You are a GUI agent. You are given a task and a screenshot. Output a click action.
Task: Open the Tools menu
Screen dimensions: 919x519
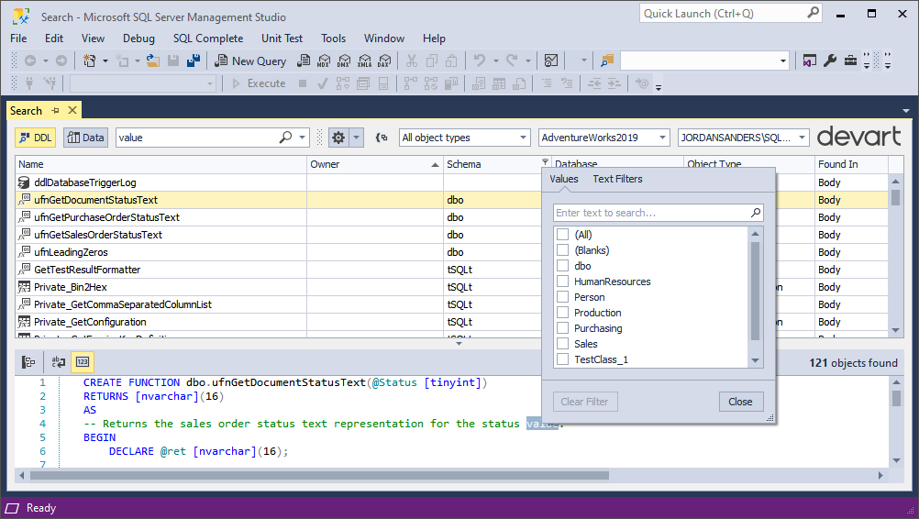(334, 39)
